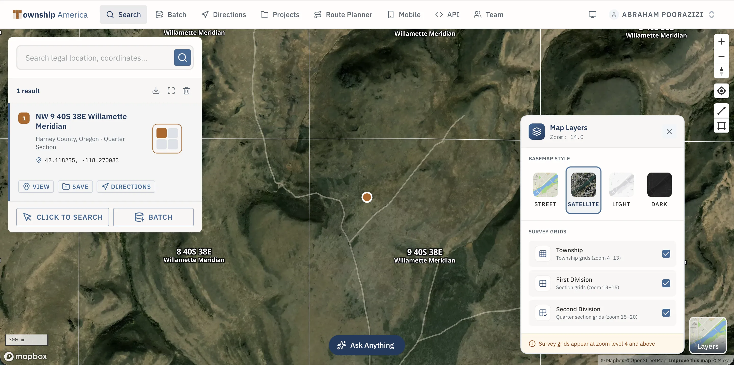Viewport: 734px width, 365px height.
Task: Zoom out with the minus control
Action: (x=721, y=56)
